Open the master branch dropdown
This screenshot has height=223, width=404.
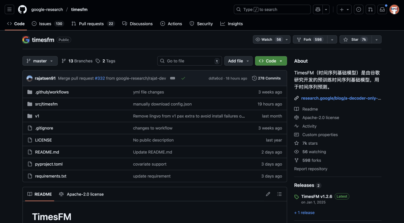(40, 61)
